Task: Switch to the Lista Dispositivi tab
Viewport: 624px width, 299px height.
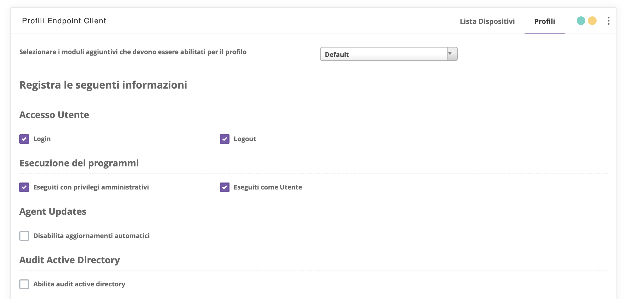Action: click(x=487, y=21)
